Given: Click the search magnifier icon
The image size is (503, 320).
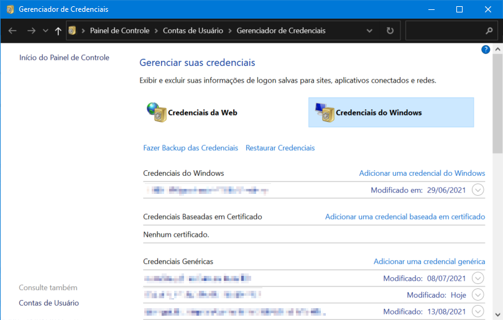Looking at the screenshot, I should (489, 30).
